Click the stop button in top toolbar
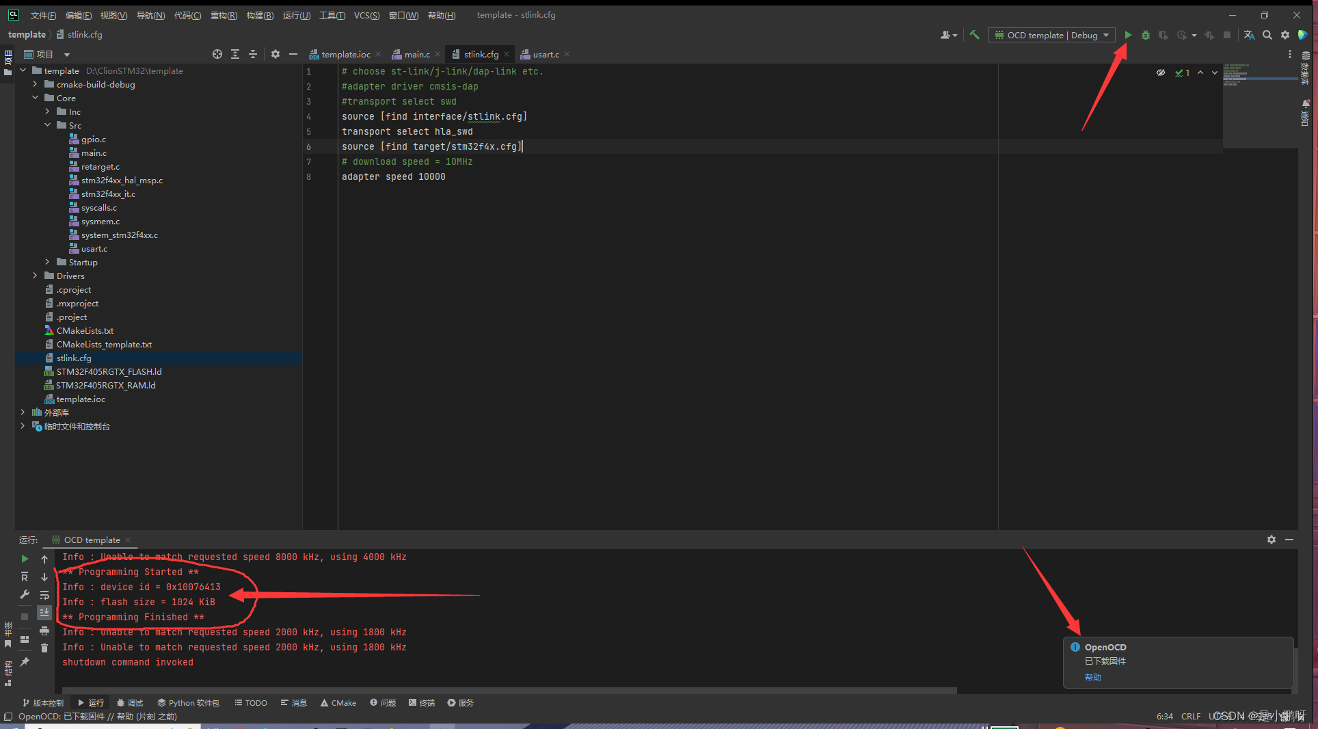Image resolution: width=1318 pixels, height=729 pixels. tap(1227, 35)
